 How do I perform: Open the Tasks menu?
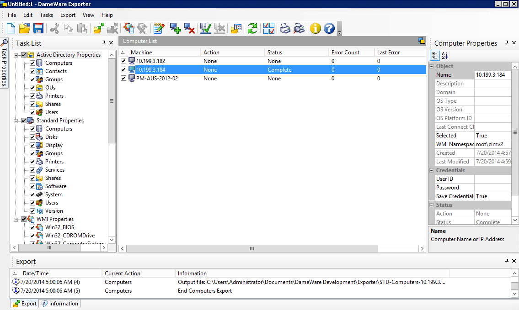click(46, 15)
